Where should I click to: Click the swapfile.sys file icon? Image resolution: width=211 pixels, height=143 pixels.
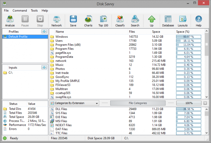[52, 97]
